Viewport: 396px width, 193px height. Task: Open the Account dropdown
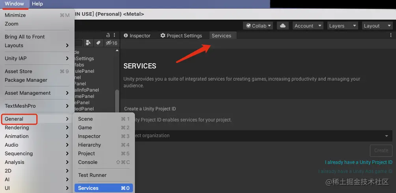308,26
